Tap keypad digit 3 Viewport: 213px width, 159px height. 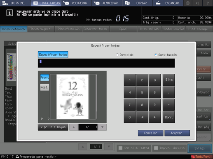pos(154,80)
